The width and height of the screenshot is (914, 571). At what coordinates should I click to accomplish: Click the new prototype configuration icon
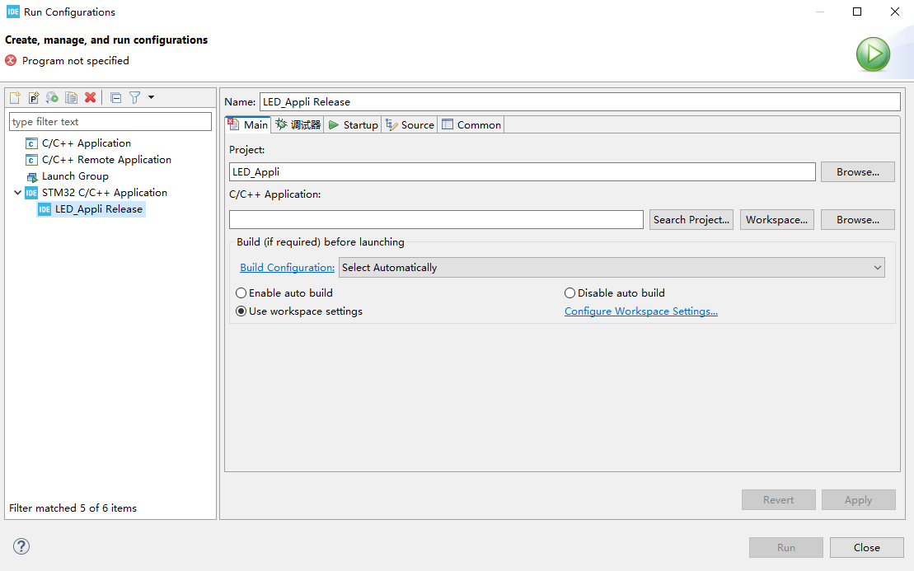(x=34, y=98)
